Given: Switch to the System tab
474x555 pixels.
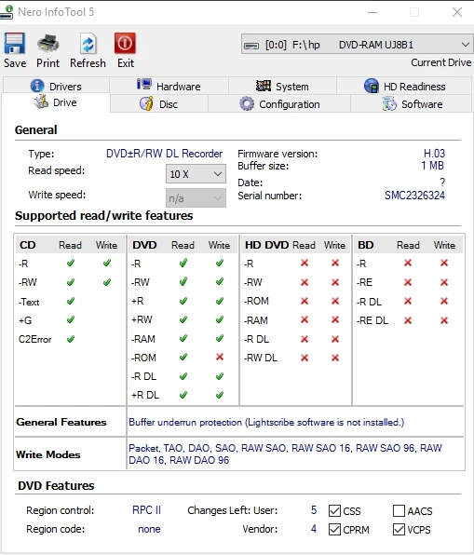Looking at the screenshot, I should click(x=282, y=86).
